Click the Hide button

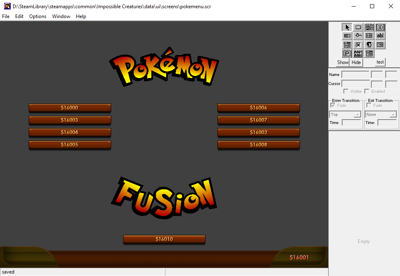[x=356, y=62]
